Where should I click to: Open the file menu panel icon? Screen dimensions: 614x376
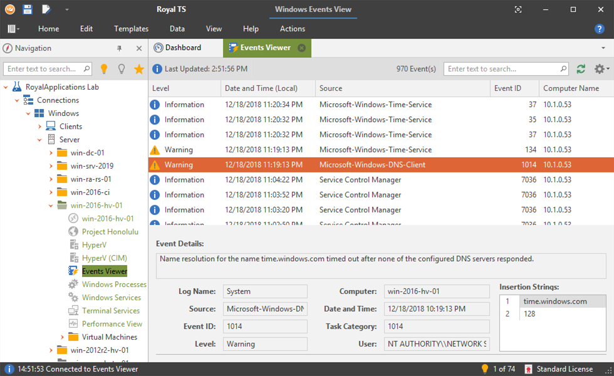(x=13, y=29)
